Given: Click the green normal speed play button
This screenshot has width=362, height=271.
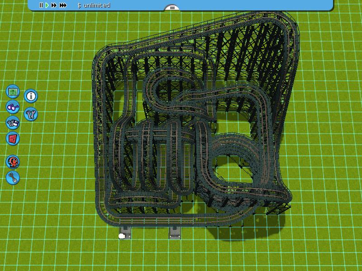Looking at the screenshot, I should tap(47, 5).
